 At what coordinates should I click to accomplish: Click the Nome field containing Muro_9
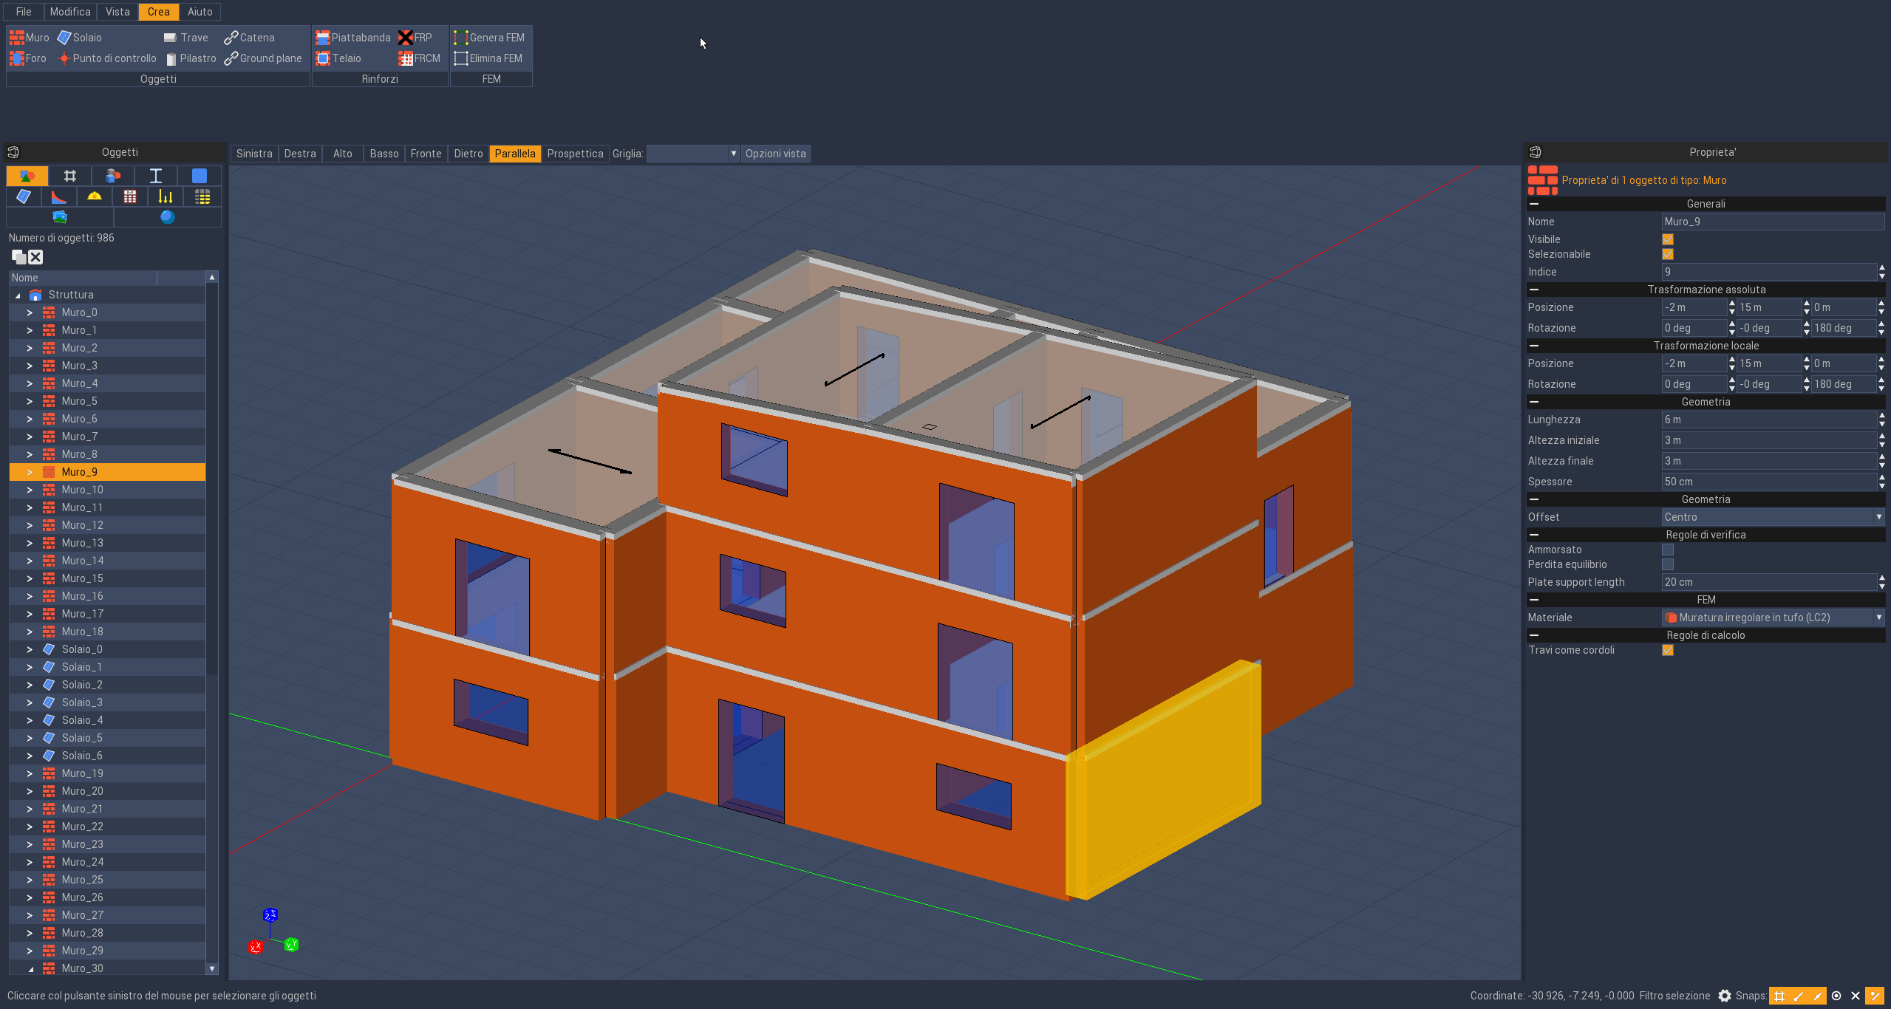click(x=1772, y=222)
